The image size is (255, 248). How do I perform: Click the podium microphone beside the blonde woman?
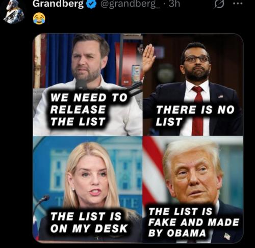point(41,202)
